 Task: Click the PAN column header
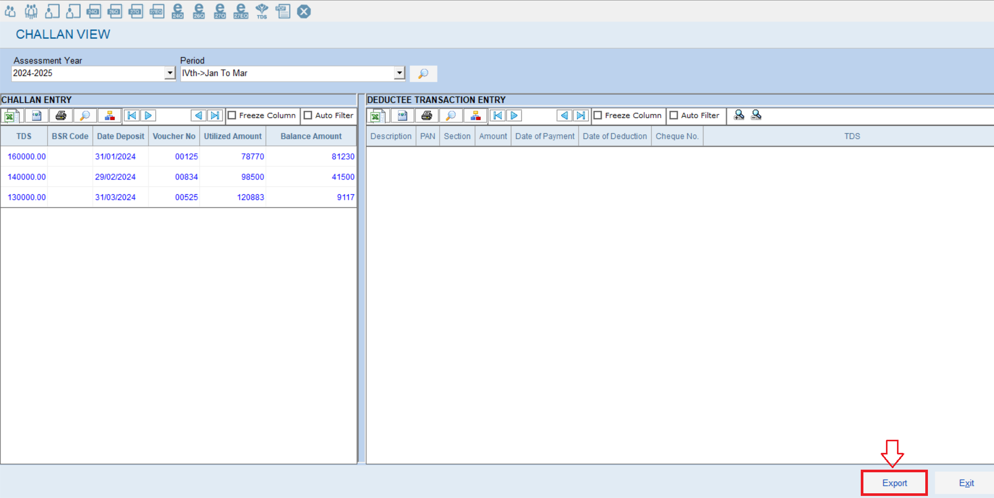coord(427,136)
